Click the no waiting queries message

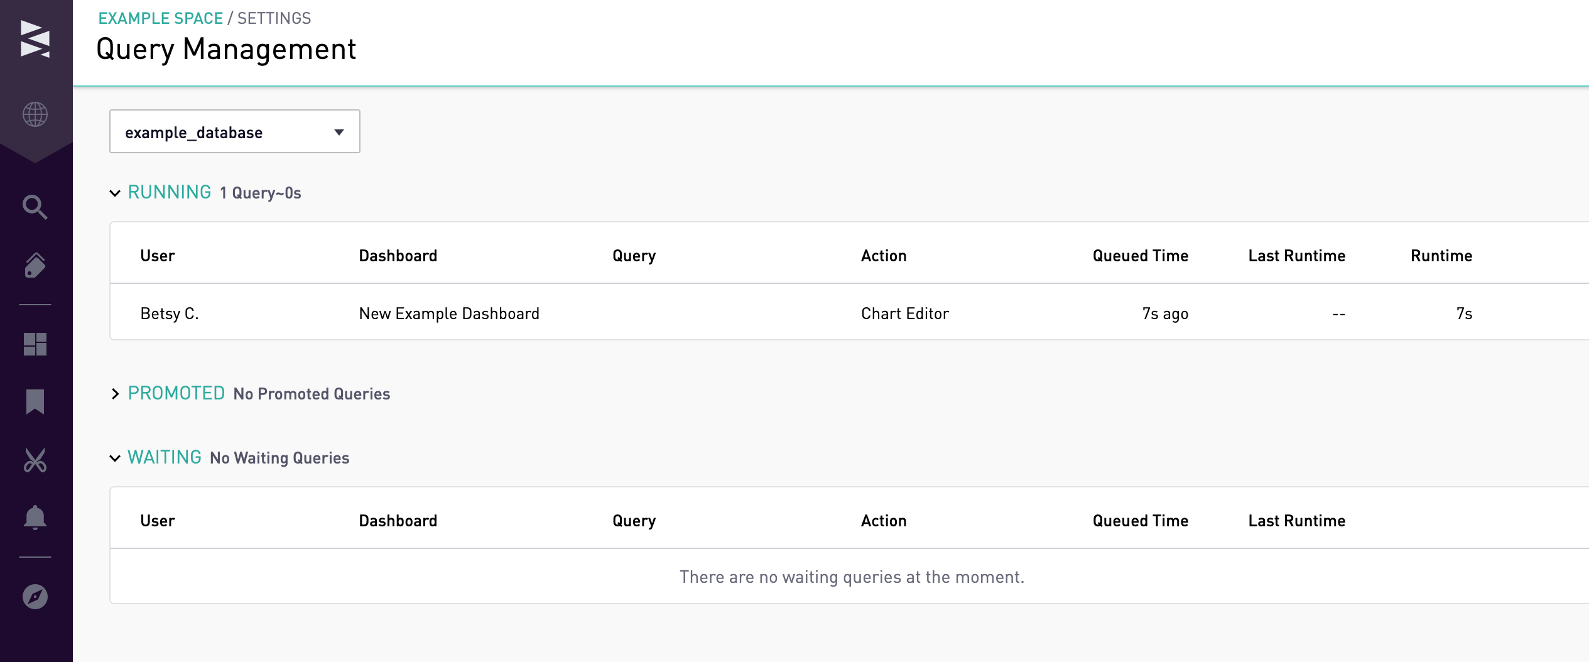tap(852, 577)
